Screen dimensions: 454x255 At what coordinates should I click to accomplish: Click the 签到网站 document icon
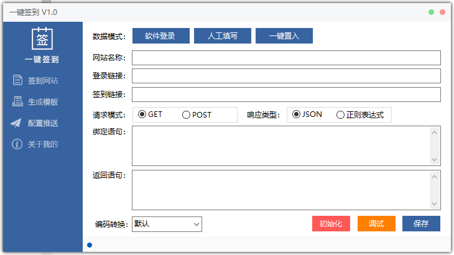17,80
